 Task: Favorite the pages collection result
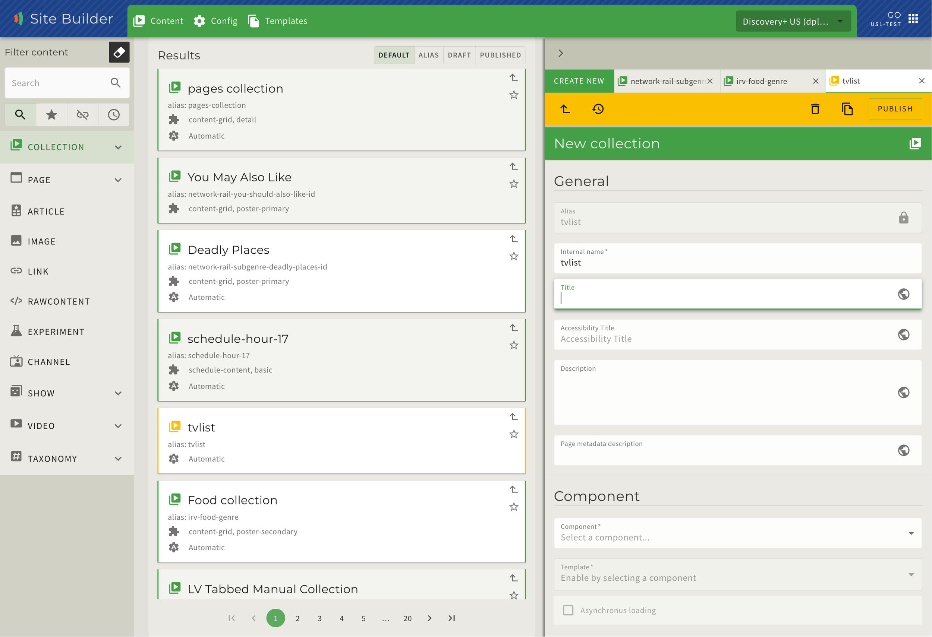(514, 95)
